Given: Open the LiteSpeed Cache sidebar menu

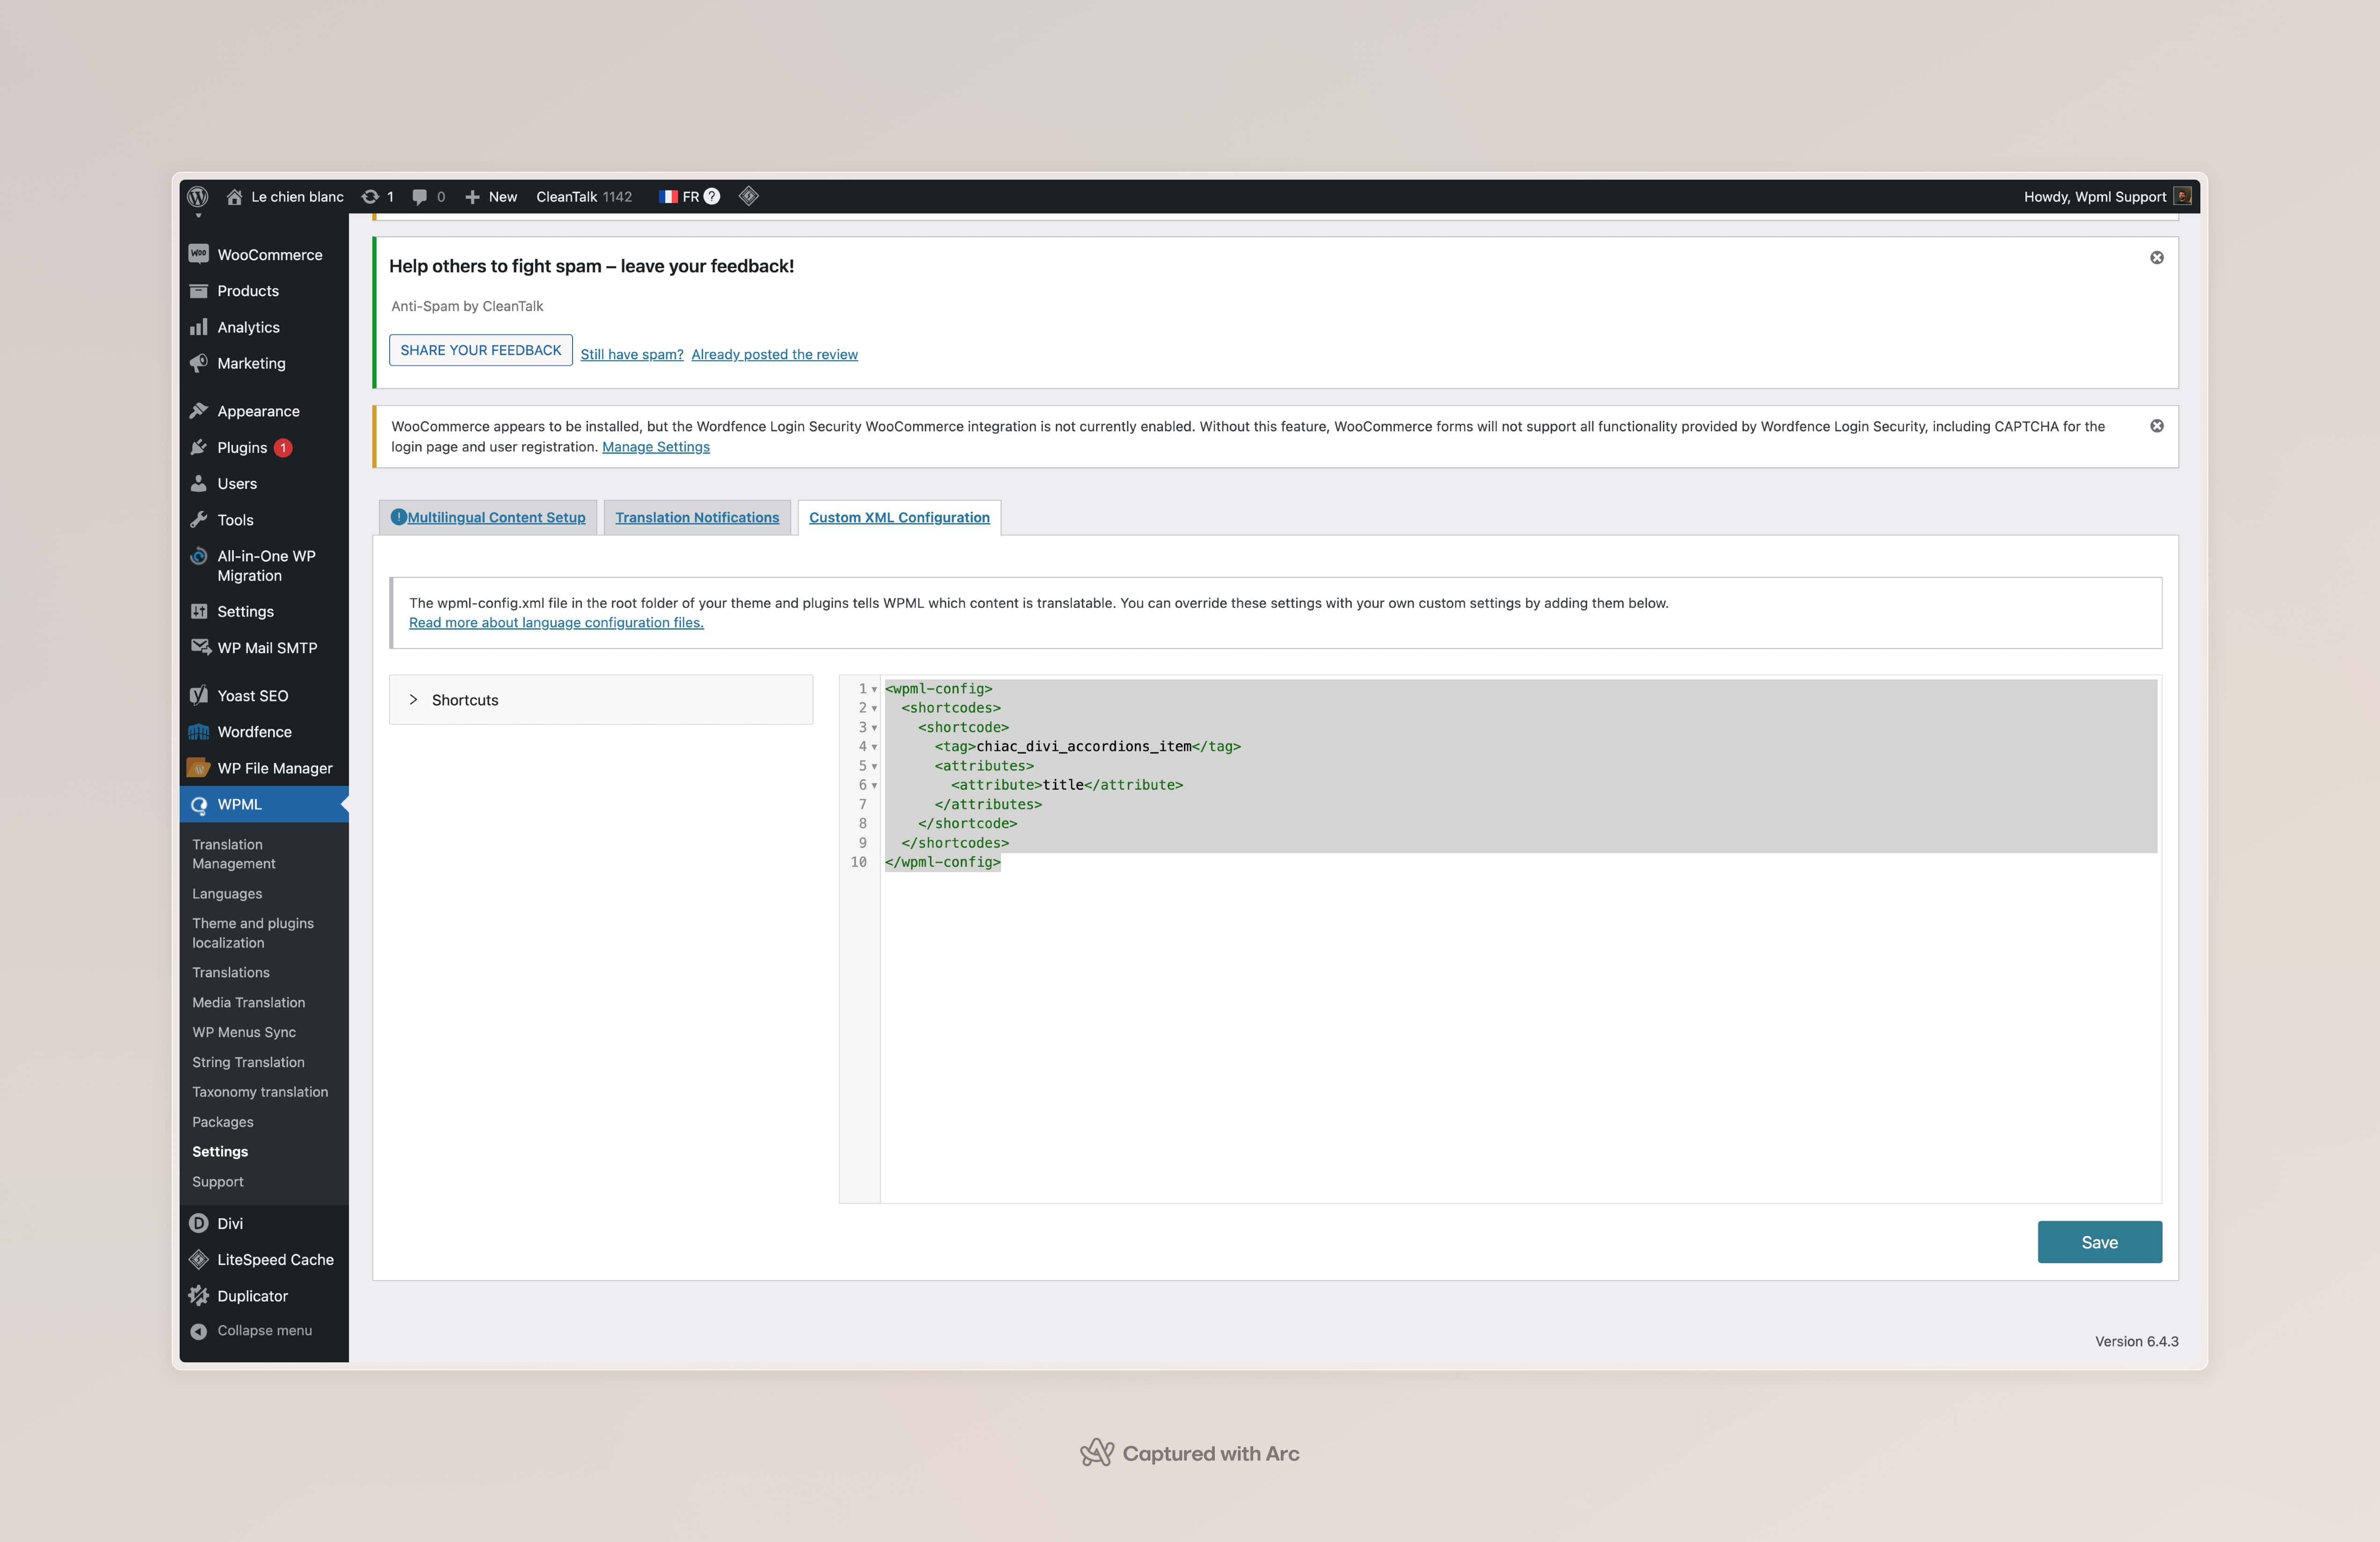Looking at the screenshot, I should 264,1260.
